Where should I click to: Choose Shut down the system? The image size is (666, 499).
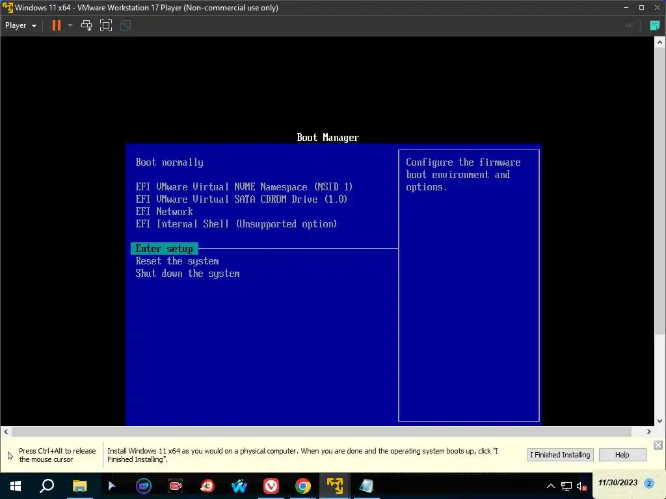[x=187, y=274]
